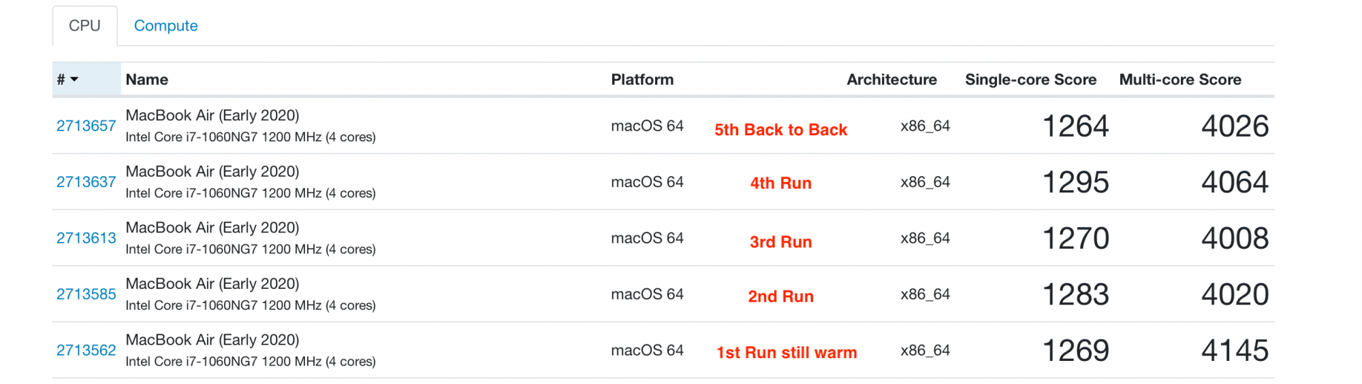This screenshot has width=1362, height=384.
Task: Click single-core score 1264
Action: tap(1075, 126)
